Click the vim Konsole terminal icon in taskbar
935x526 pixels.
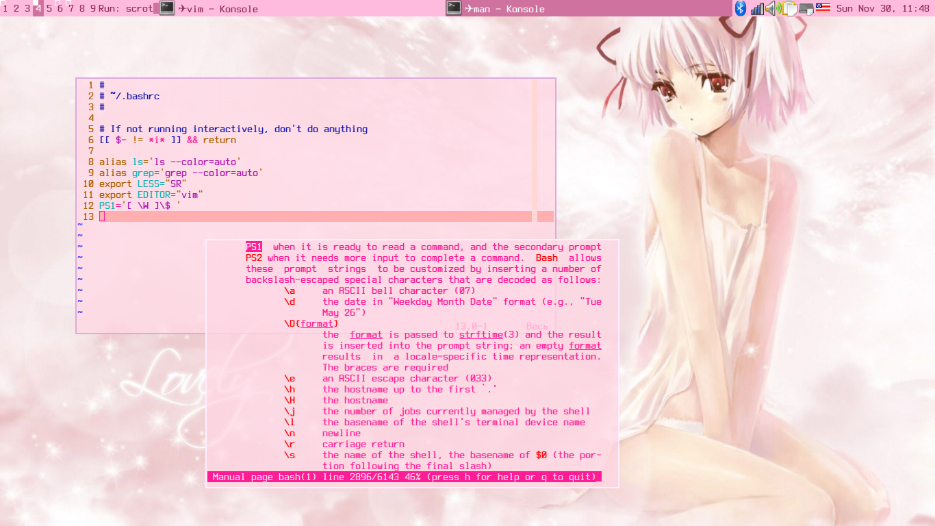(x=167, y=8)
